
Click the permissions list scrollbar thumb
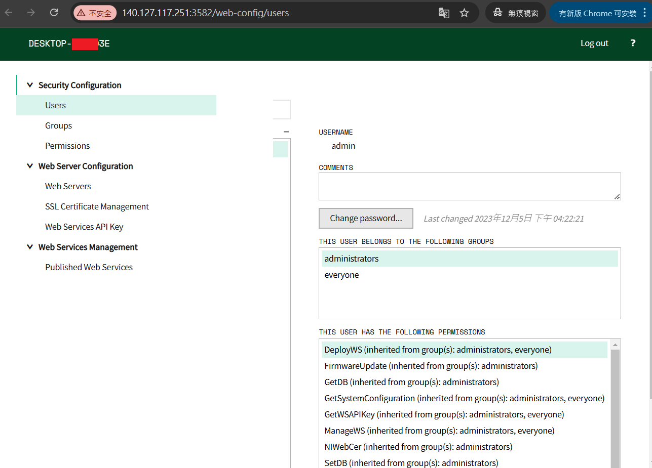pyautogui.click(x=616, y=409)
